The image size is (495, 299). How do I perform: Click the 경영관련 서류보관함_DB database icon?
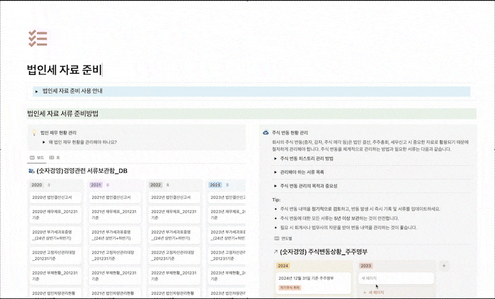[x=32, y=171]
